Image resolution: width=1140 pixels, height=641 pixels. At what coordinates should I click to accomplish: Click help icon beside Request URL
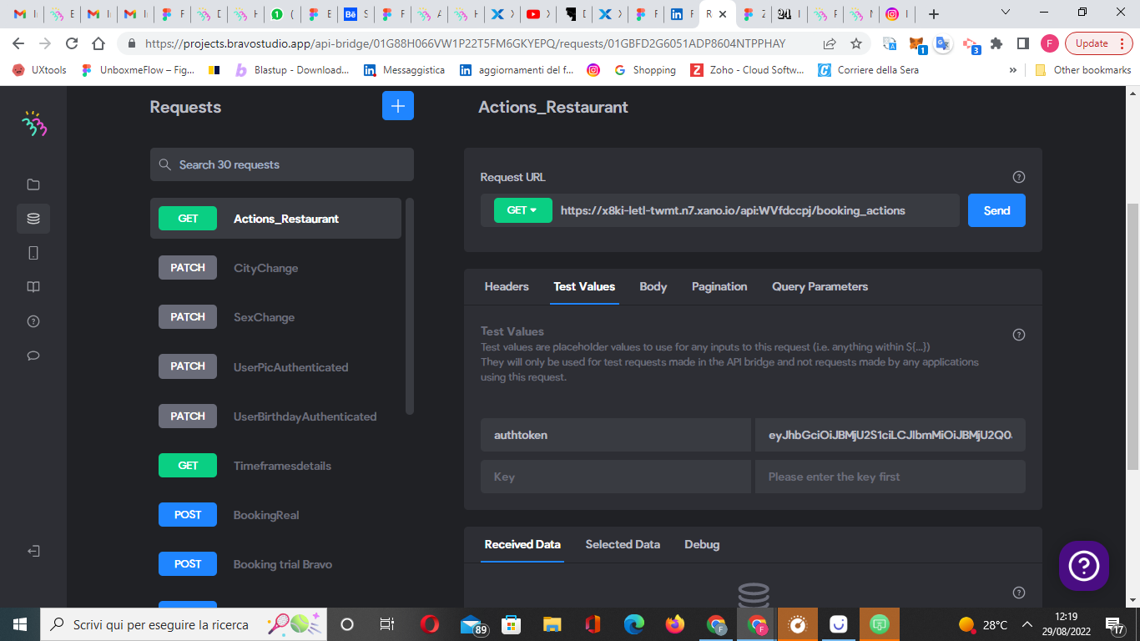coord(1018,177)
